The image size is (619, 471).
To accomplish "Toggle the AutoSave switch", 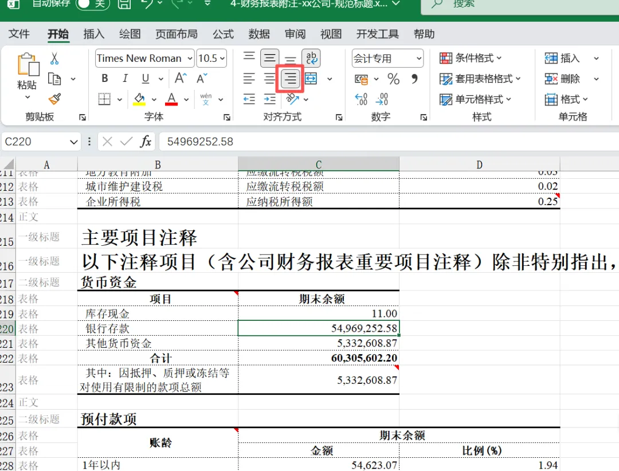I will pyautogui.click(x=92, y=3).
